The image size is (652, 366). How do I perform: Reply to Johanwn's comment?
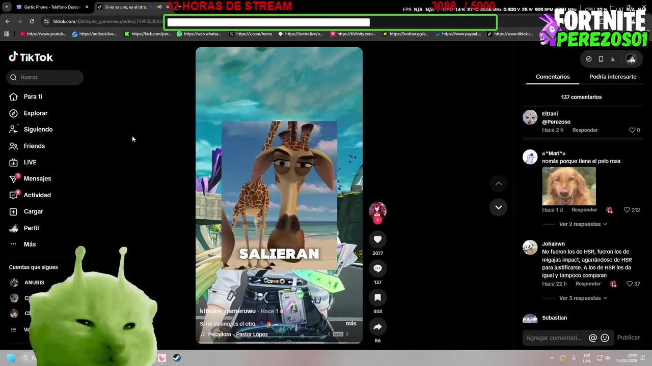588,284
